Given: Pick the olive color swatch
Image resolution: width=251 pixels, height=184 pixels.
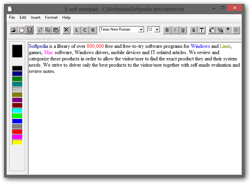Looking at the screenshot, I should pyautogui.click(x=17, y=95).
